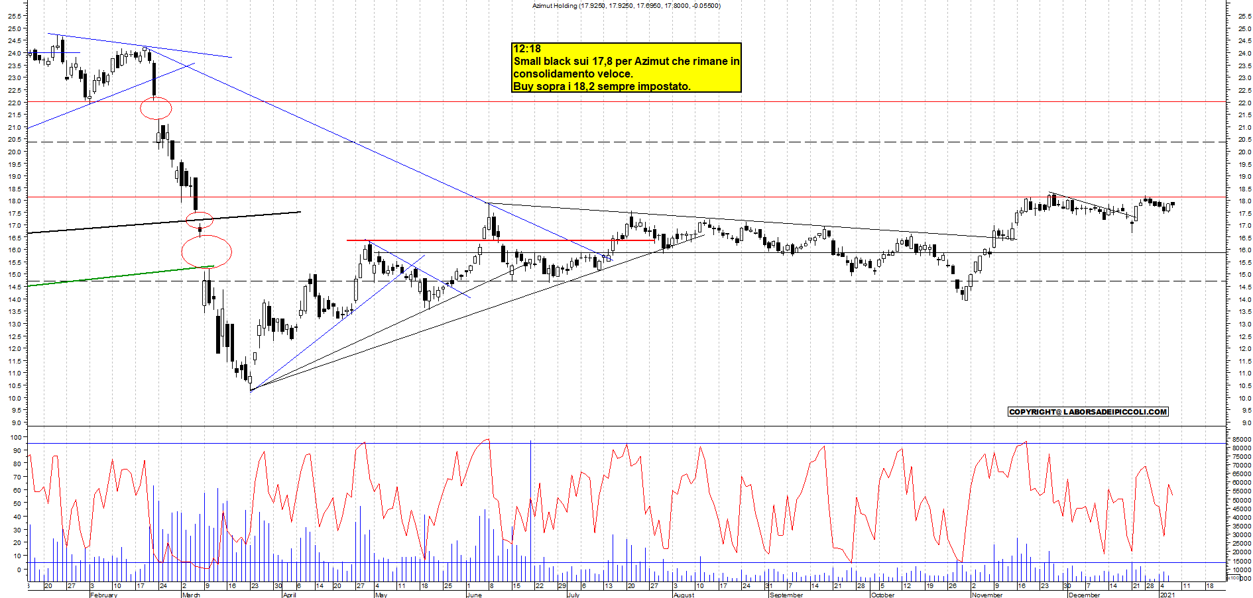The height and width of the screenshot is (598, 1253).
Task: Click '35000' on the volume axis
Action: click(x=1242, y=526)
